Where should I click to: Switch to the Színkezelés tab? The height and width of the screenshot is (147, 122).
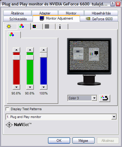(x=18, y=19)
